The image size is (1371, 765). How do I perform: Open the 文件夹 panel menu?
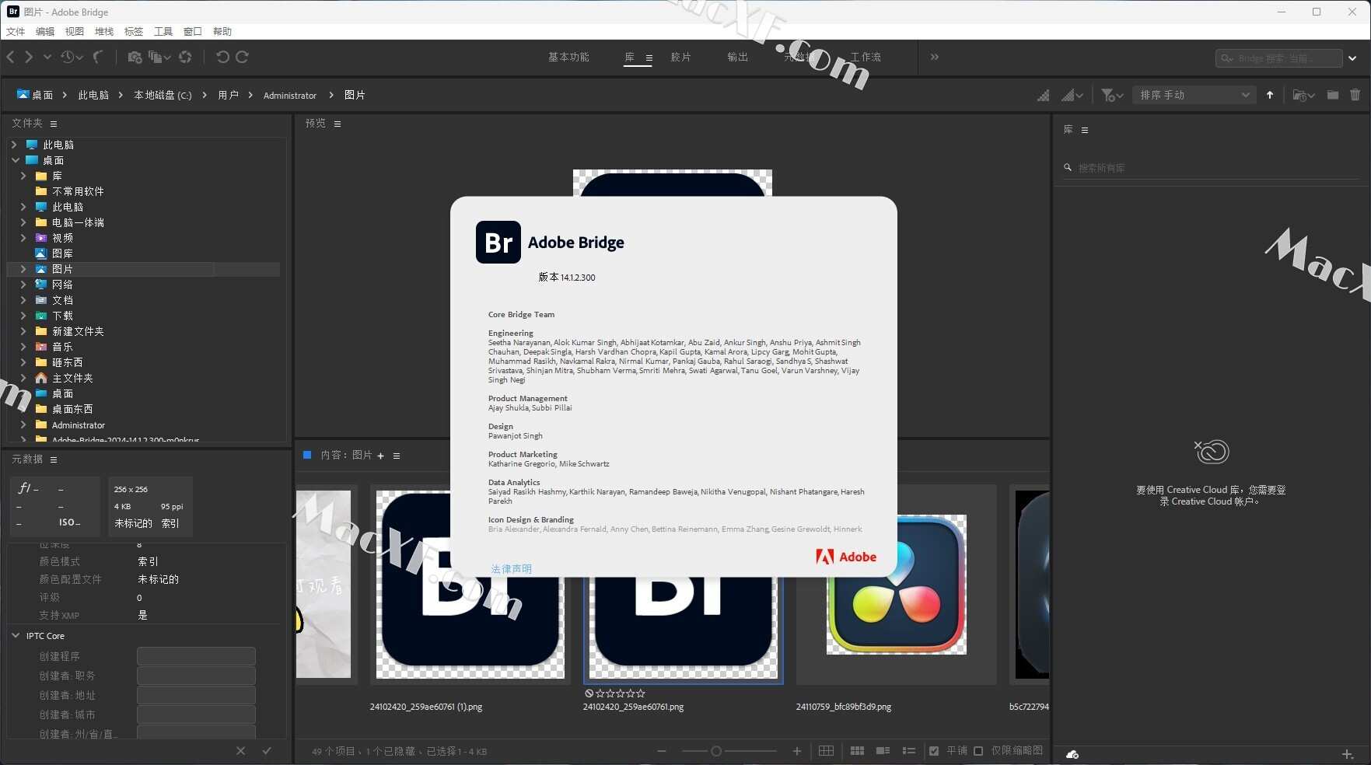click(x=54, y=124)
